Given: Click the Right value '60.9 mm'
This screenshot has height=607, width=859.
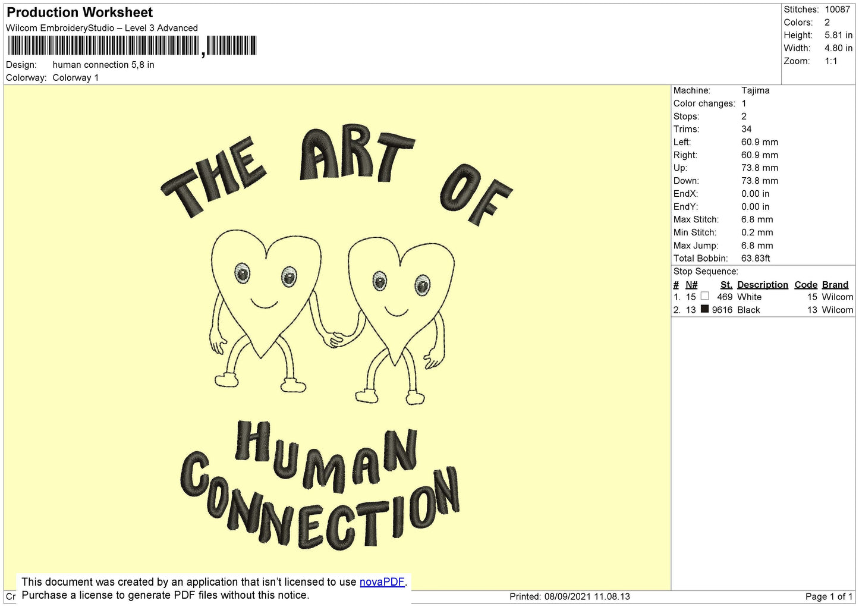Looking at the screenshot, I should [x=759, y=155].
